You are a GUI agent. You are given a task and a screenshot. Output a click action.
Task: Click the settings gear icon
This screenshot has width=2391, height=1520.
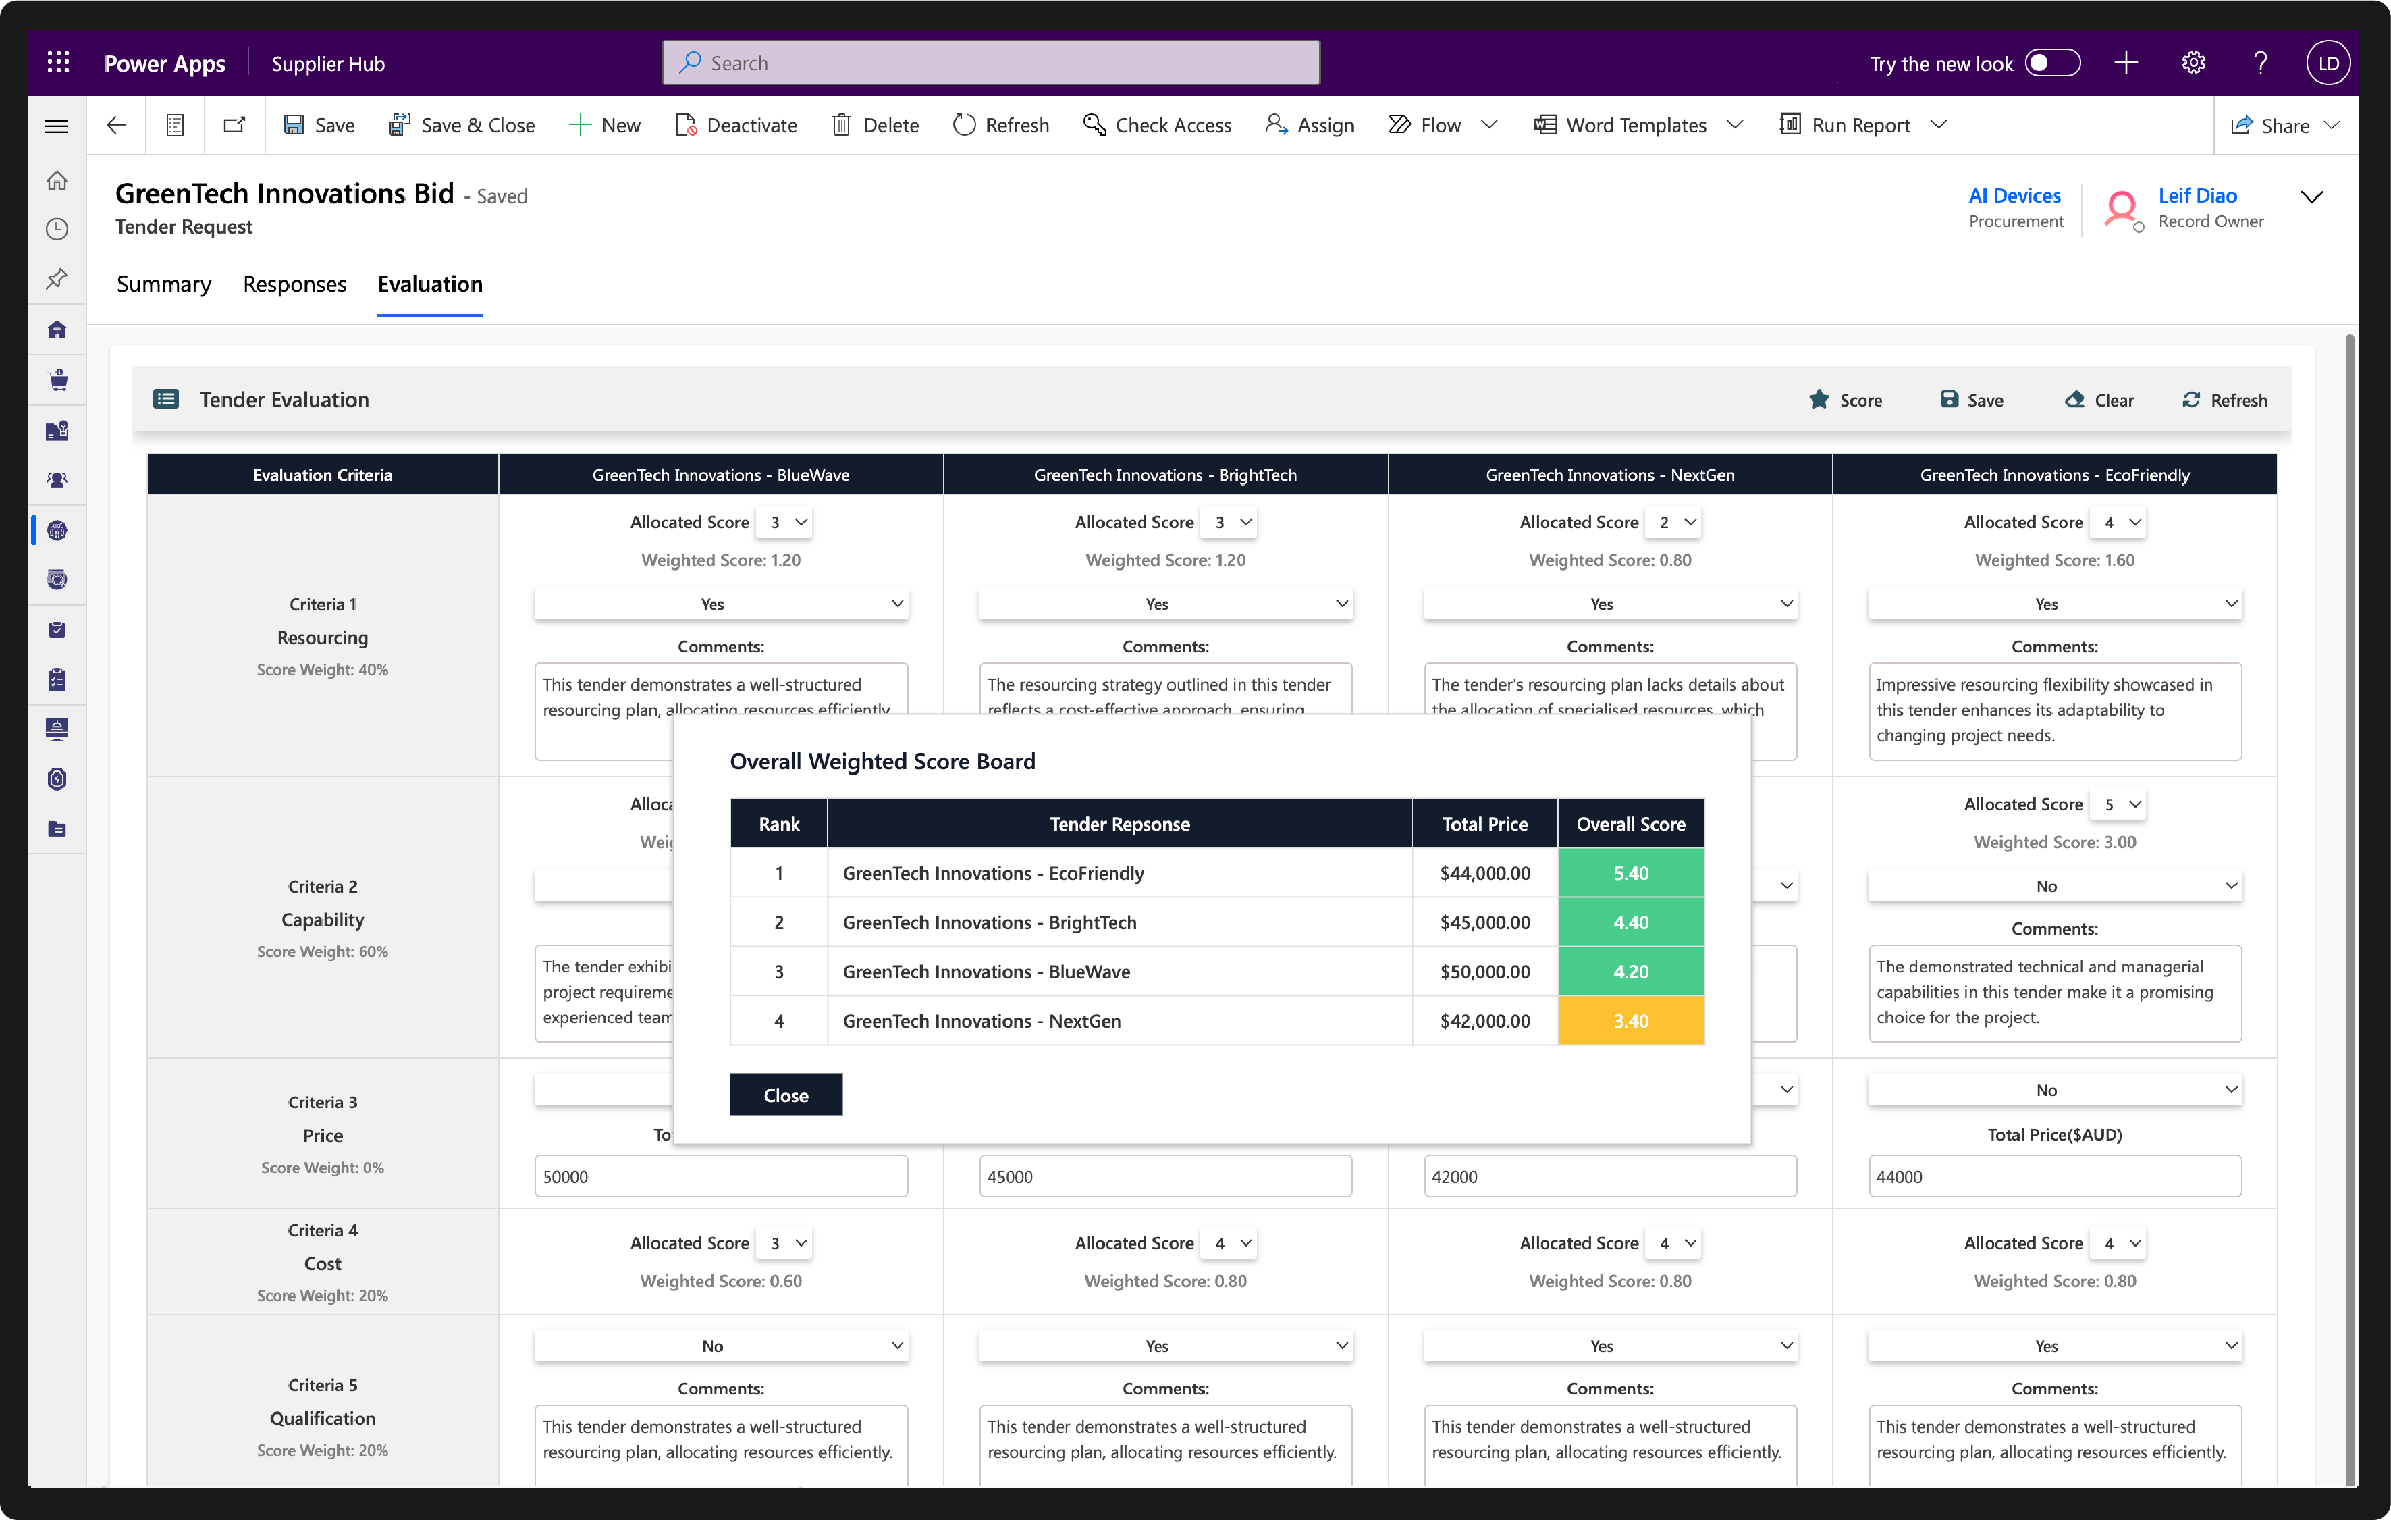coord(2193,63)
